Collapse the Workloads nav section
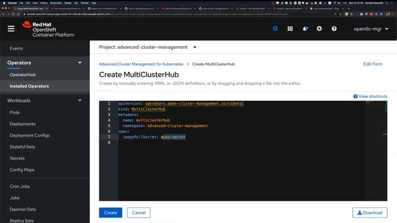Screen dimensions: 397x223 click(x=45, y=100)
